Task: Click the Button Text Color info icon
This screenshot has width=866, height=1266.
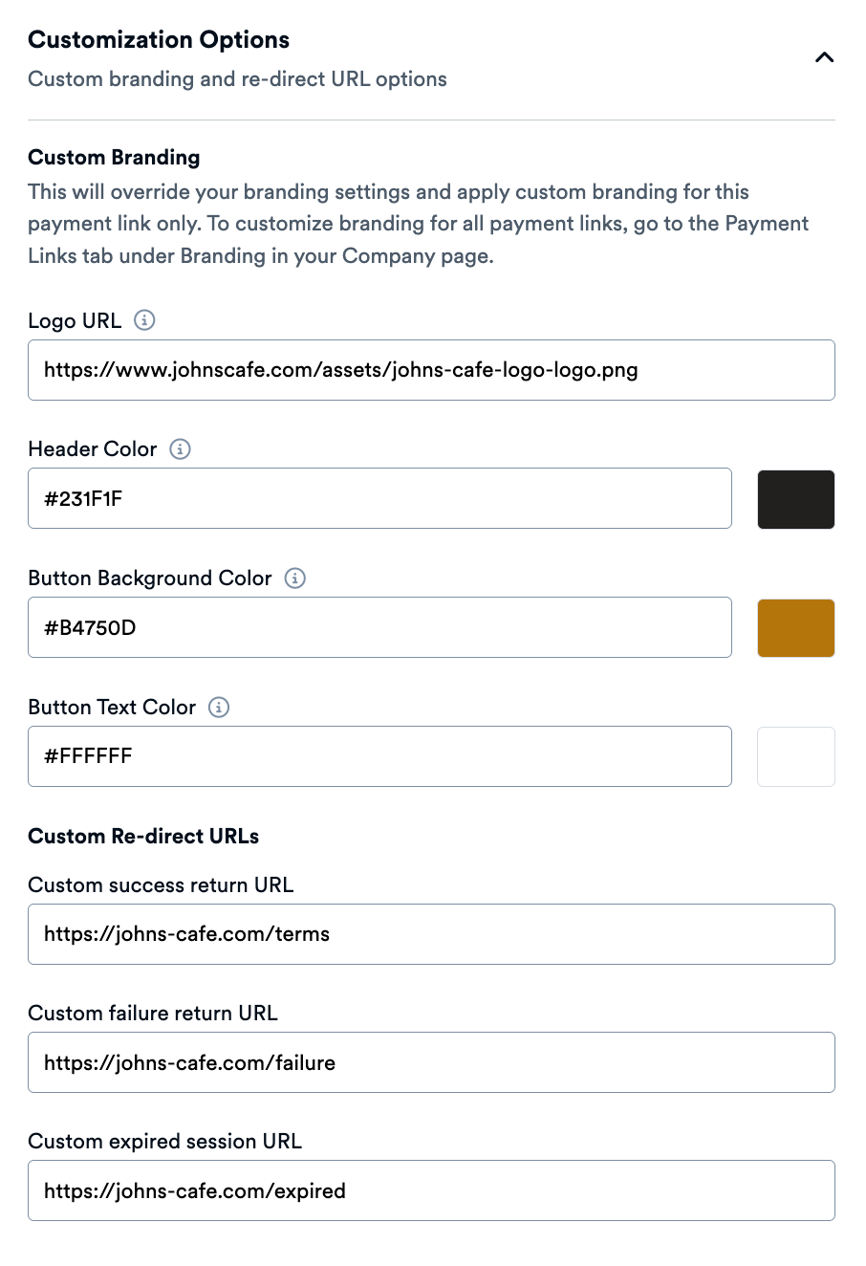Action: click(218, 707)
